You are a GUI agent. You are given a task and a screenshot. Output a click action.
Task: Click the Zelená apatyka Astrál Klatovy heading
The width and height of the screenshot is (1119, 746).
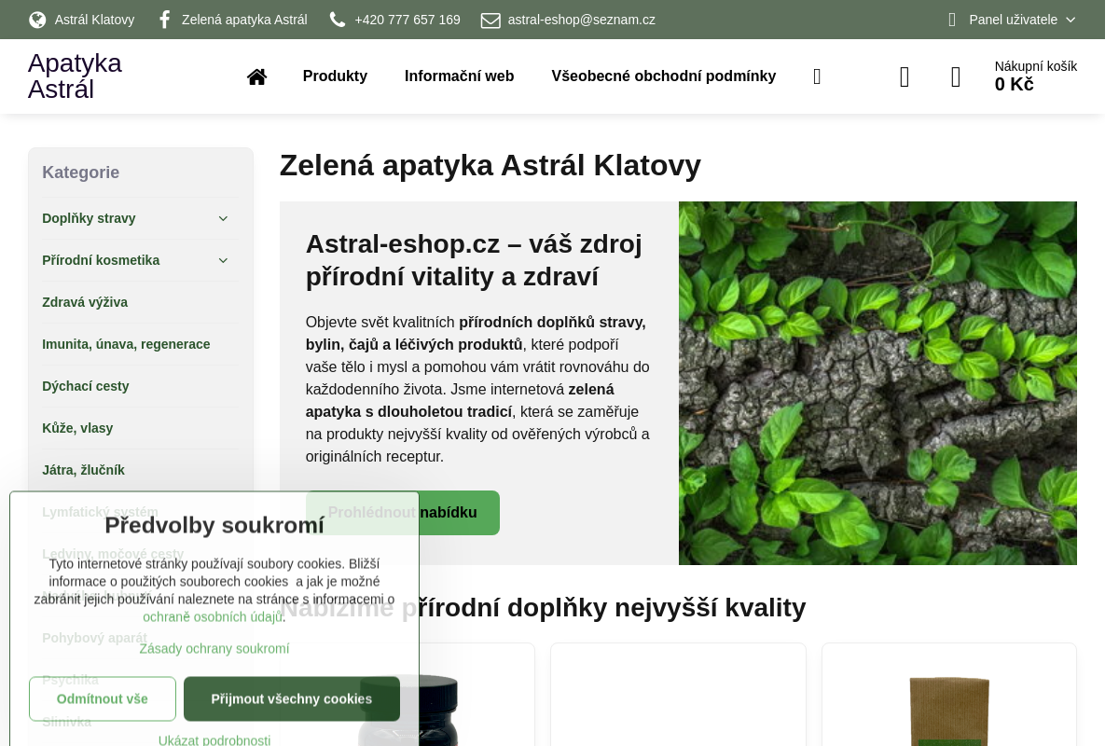tap(490, 165)
